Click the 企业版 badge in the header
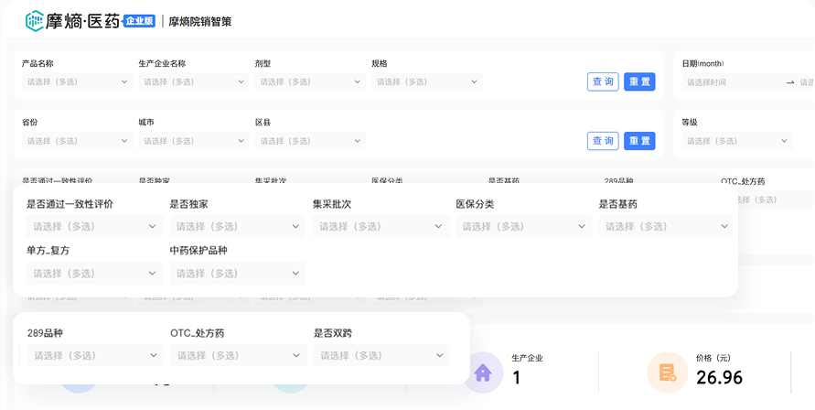Viewport: 815px width, 410px height. pos(139,20)
